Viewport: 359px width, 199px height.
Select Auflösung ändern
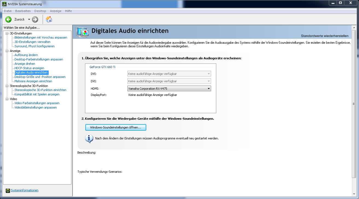click(26, 55)
